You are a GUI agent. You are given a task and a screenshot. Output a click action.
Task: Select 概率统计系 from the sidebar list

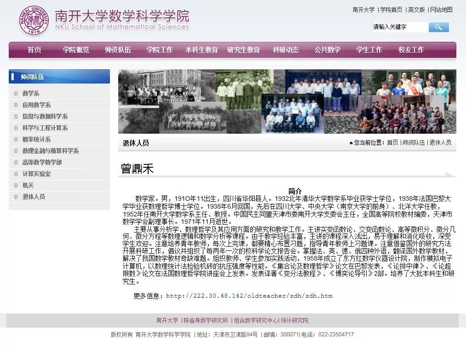(x=37, y=140)
